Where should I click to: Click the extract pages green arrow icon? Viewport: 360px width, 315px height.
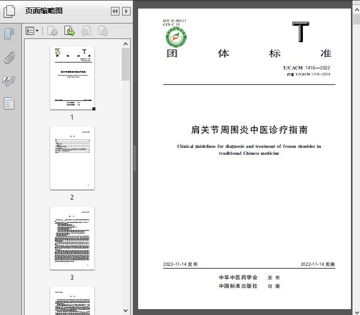[x=69, y=31]
